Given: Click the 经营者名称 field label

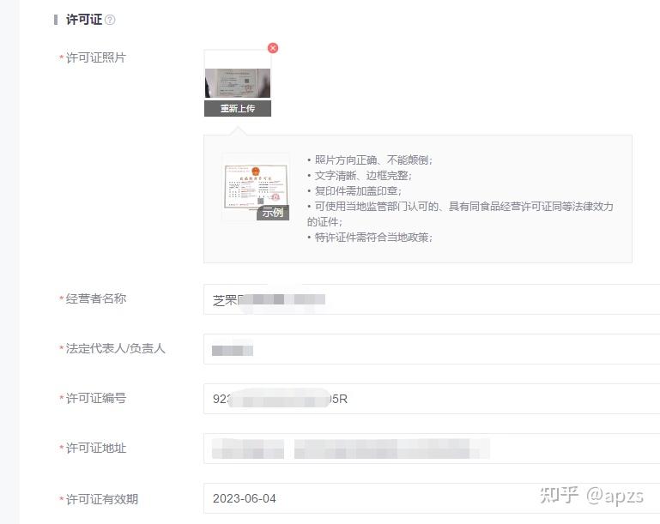Looking at the screenshot, I should coord(95,298).
